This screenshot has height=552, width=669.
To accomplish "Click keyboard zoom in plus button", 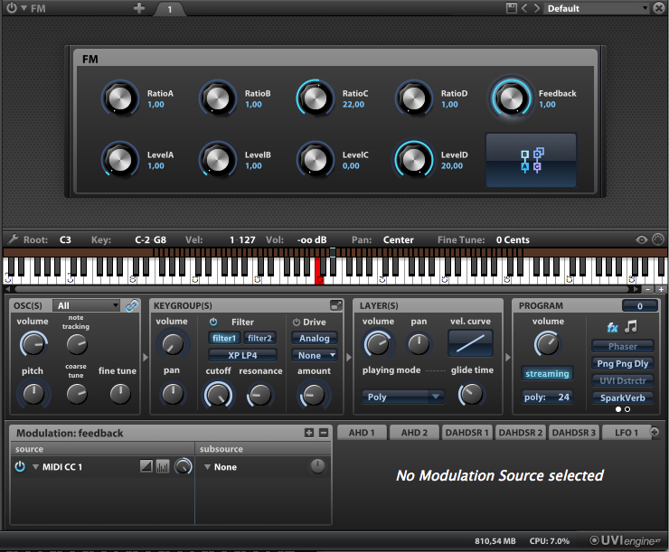I will (x=661, y=289).
